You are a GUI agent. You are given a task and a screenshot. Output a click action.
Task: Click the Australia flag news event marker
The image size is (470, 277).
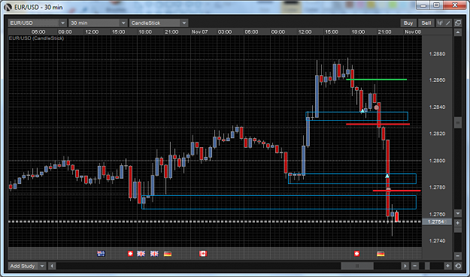101,254
